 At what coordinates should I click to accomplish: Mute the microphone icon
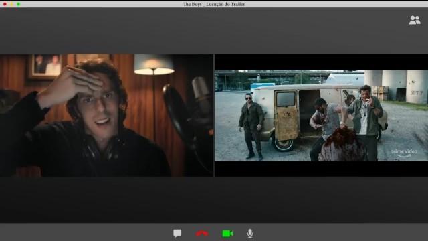250,234
